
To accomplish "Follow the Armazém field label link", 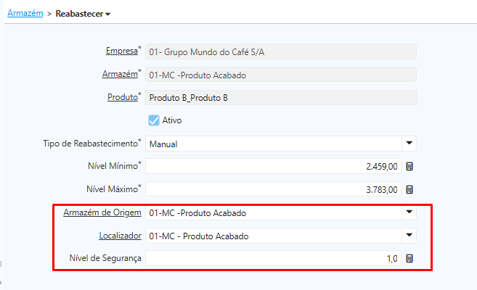I will click(x=119, y=75).
